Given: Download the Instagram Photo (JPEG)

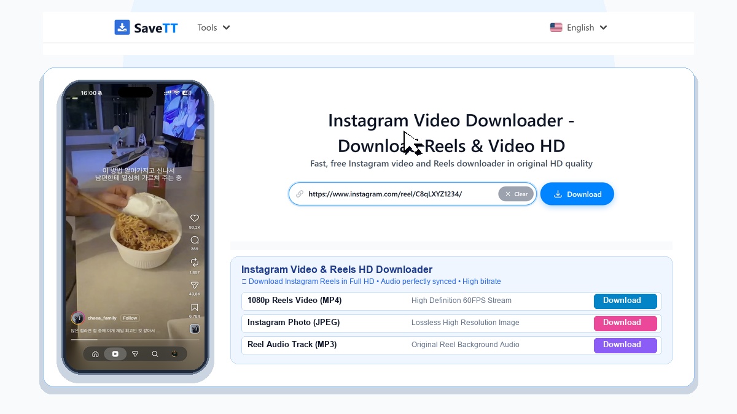Looking at the screenshot, I should [x=625, y=323].
